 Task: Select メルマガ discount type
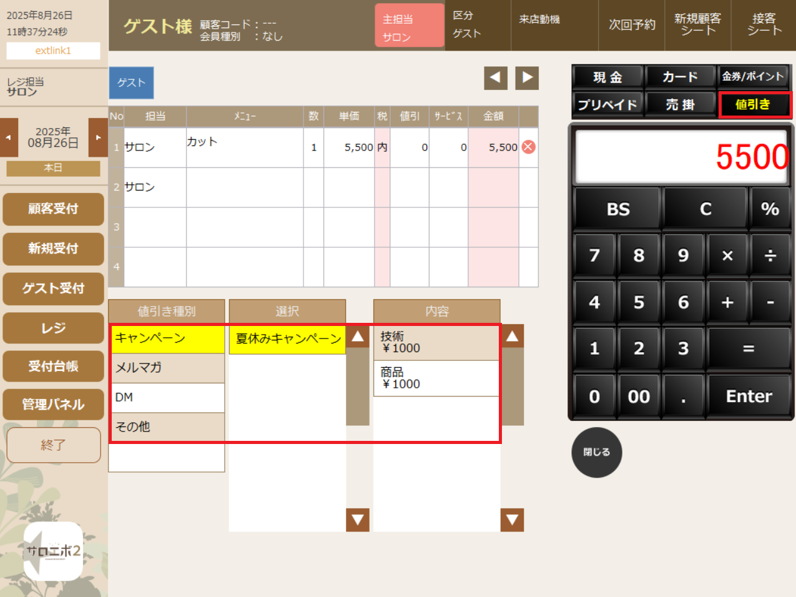(167, 368)
